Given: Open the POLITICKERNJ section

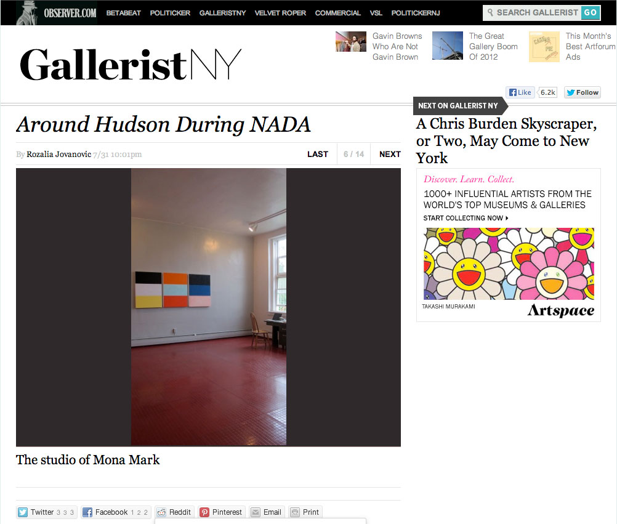Looking at the screenshot, I should click(416, 13).
